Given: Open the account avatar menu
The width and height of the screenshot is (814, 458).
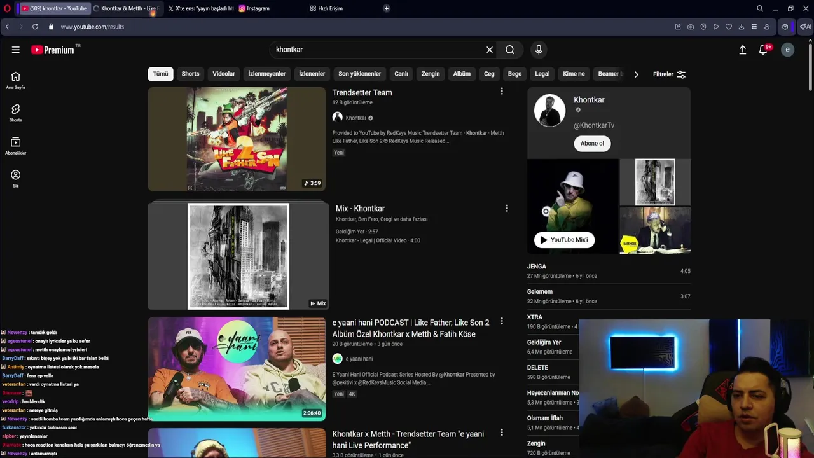Looking at the screenshot, I should point(787,50).
